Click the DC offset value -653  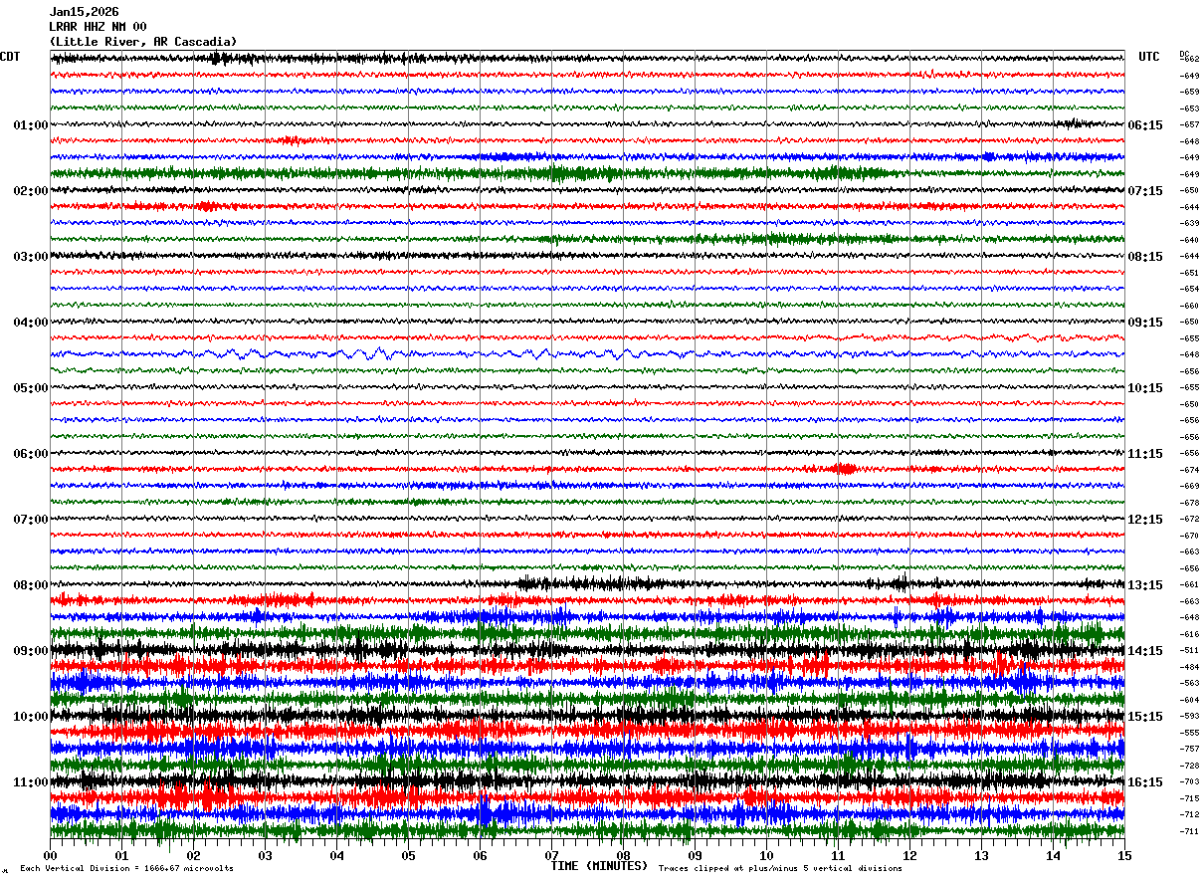coord(1189,109)
